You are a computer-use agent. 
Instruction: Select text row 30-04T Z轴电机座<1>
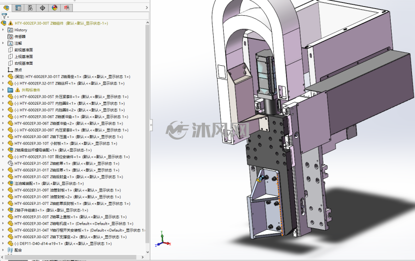(74, 224)
